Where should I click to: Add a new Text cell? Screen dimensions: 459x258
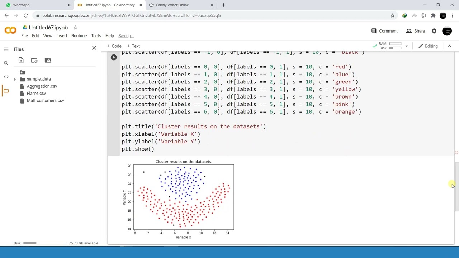pyautogui.click(x=133, y=46)
